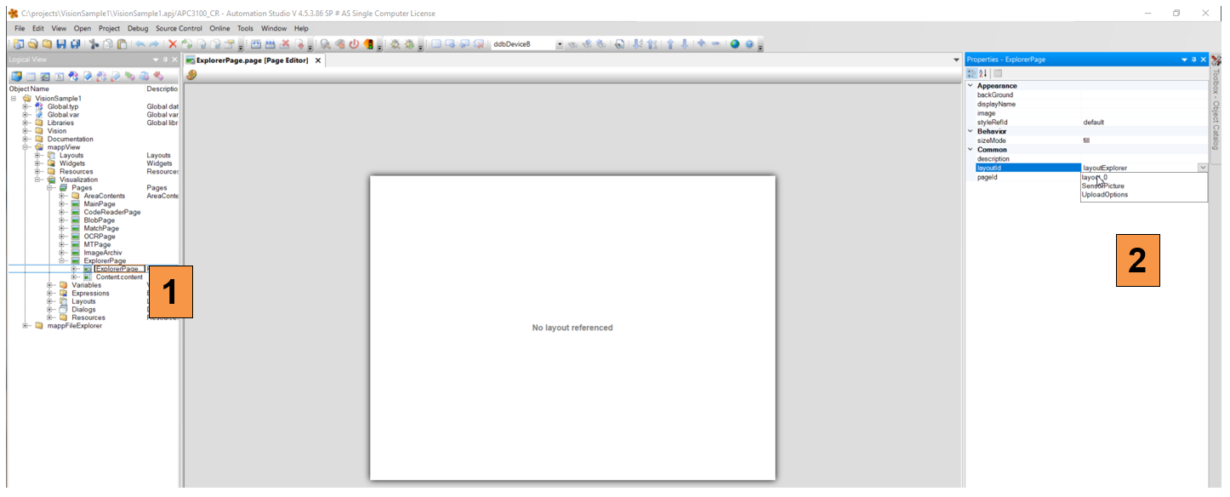Click the globe icon in the toolbar

tap(735, 44)
